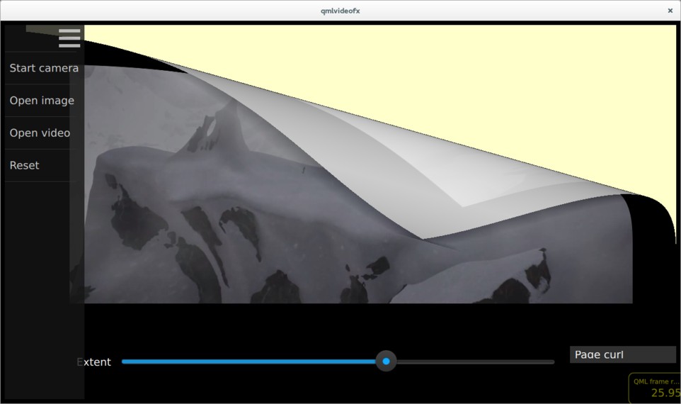Click the blue filled part of Extent slider
This screenshot has height=404, width=681.
(x=248, y=361)
